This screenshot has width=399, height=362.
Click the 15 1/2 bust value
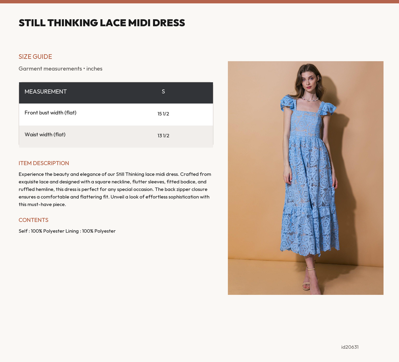click(x=163, y=114)
